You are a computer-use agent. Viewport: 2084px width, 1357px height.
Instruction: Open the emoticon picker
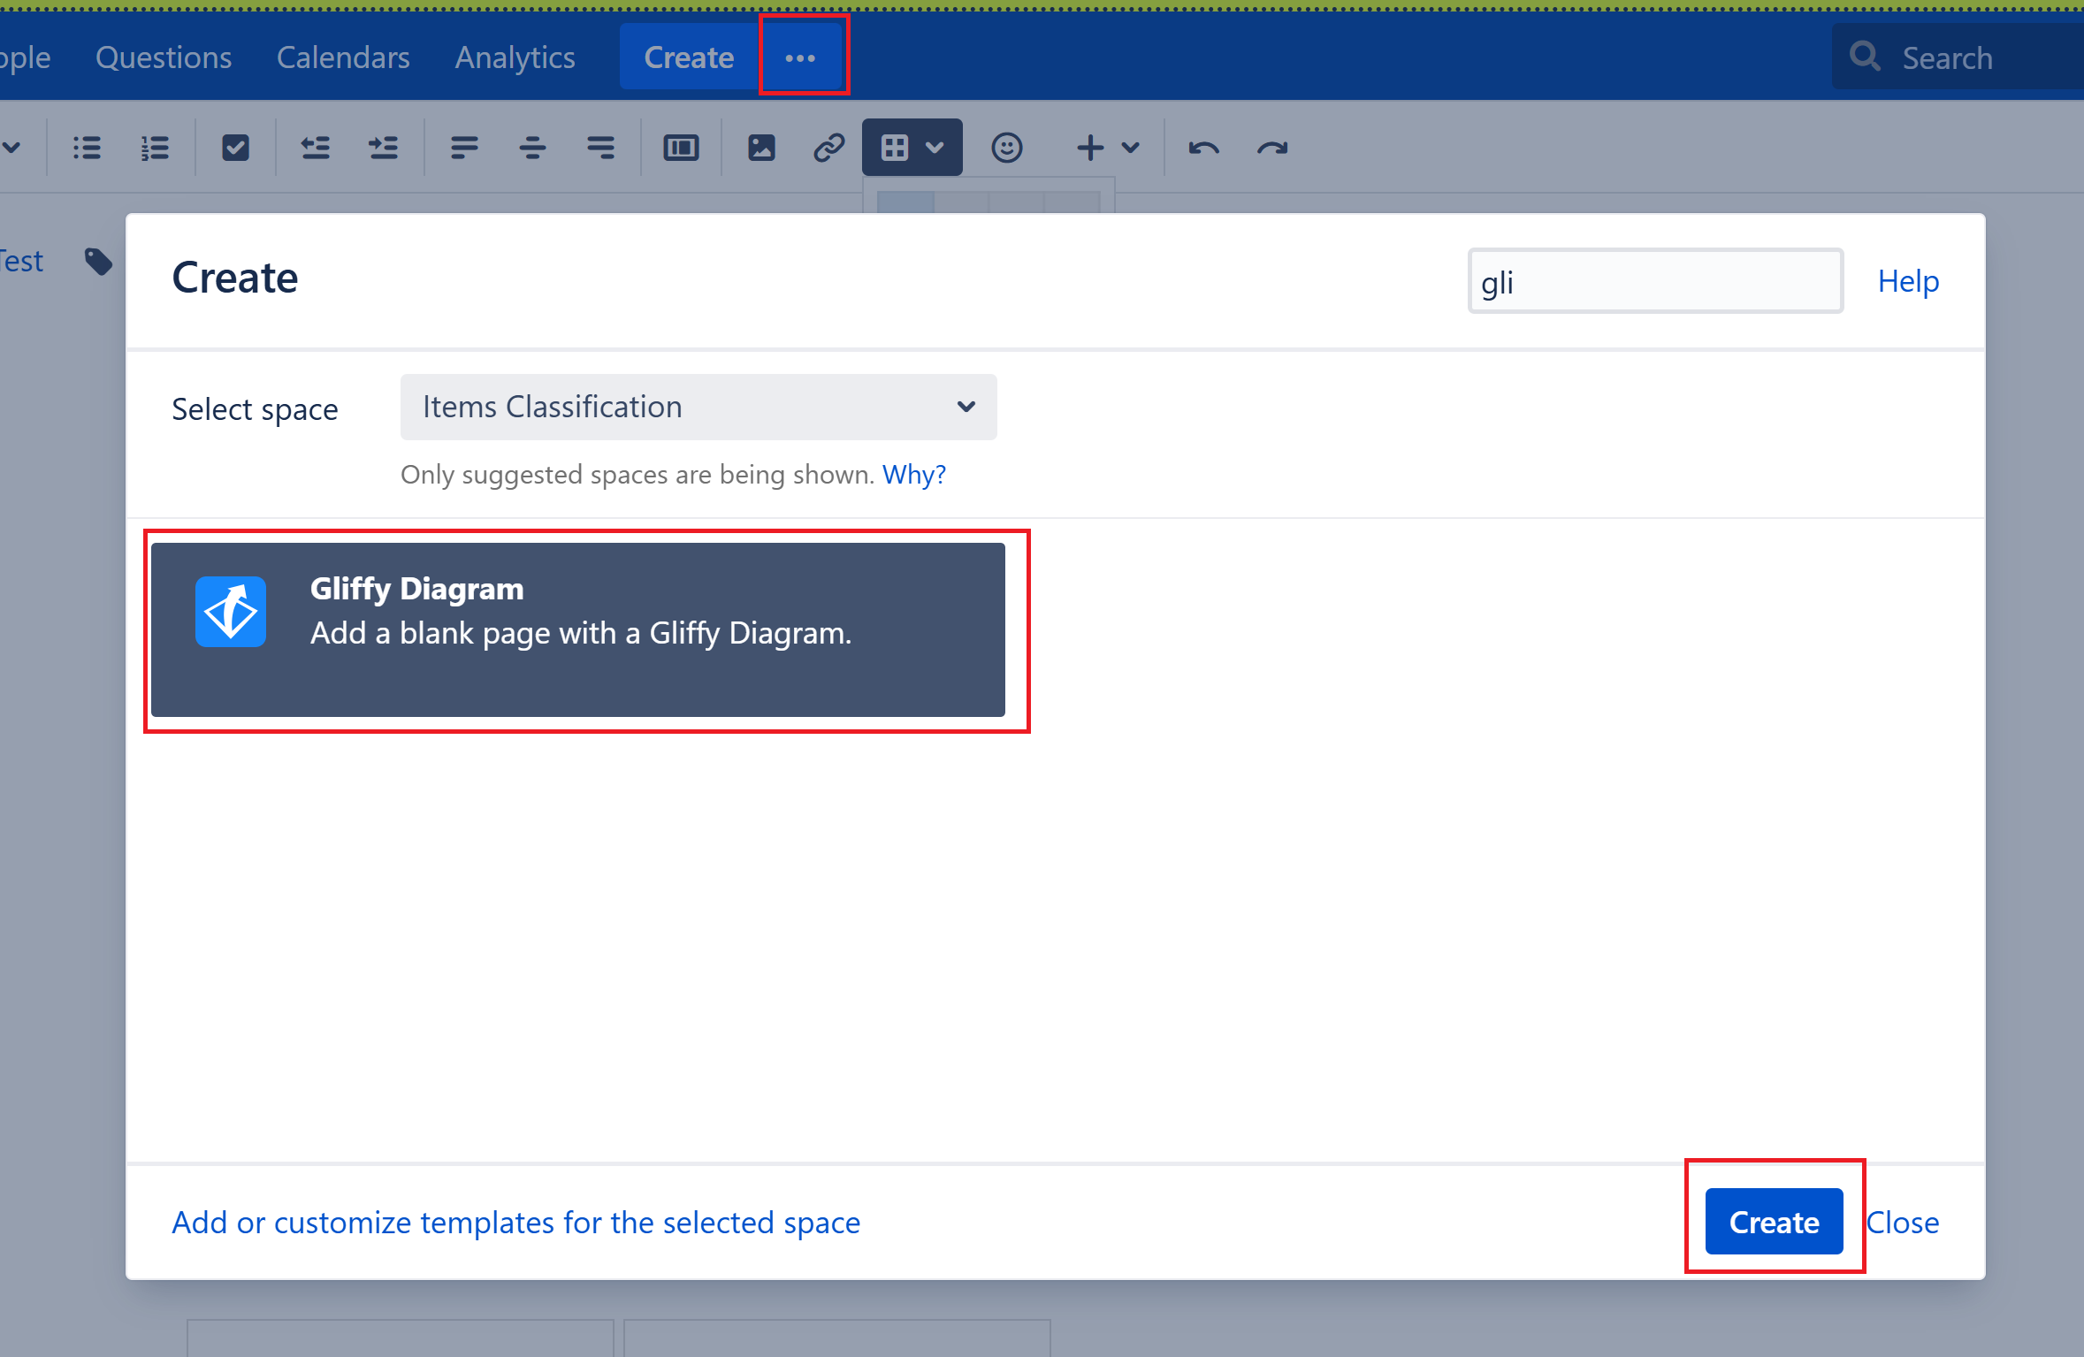pyautogui.click(x=1007, y=148)
